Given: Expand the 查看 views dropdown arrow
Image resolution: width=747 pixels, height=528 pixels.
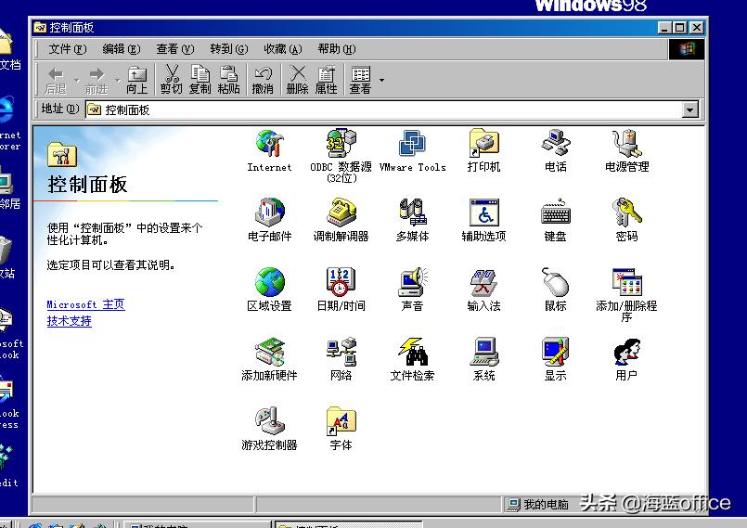Looking at the screenshot, I should [381, 80].
